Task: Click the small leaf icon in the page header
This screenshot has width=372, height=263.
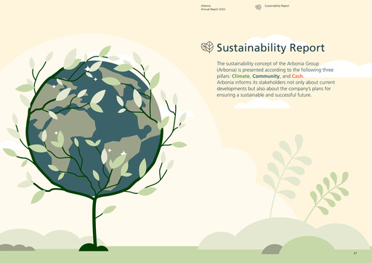Action: pos(259,7)
